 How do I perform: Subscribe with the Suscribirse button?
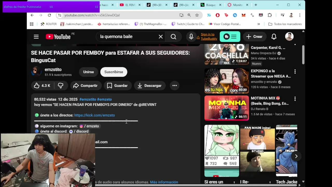(114, 72)
